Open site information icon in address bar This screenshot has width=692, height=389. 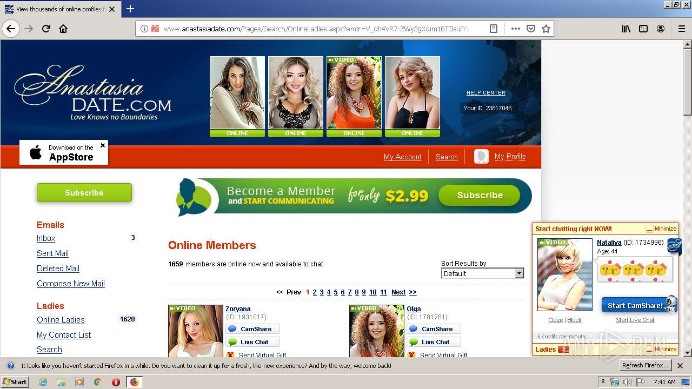(x=144, y=29)
